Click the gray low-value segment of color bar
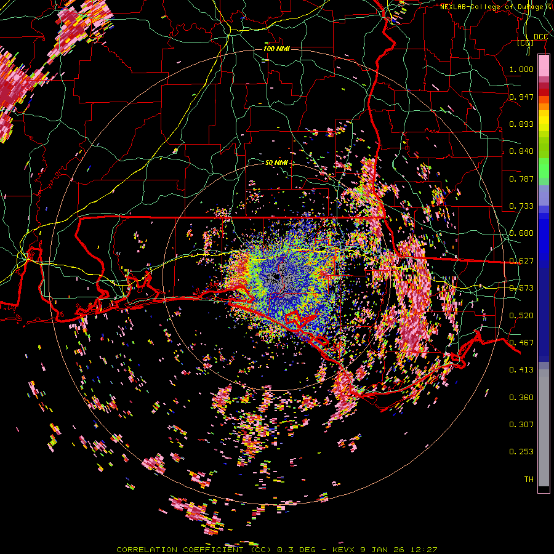This screenshot has width=554, height=554. tap(544, 428)
